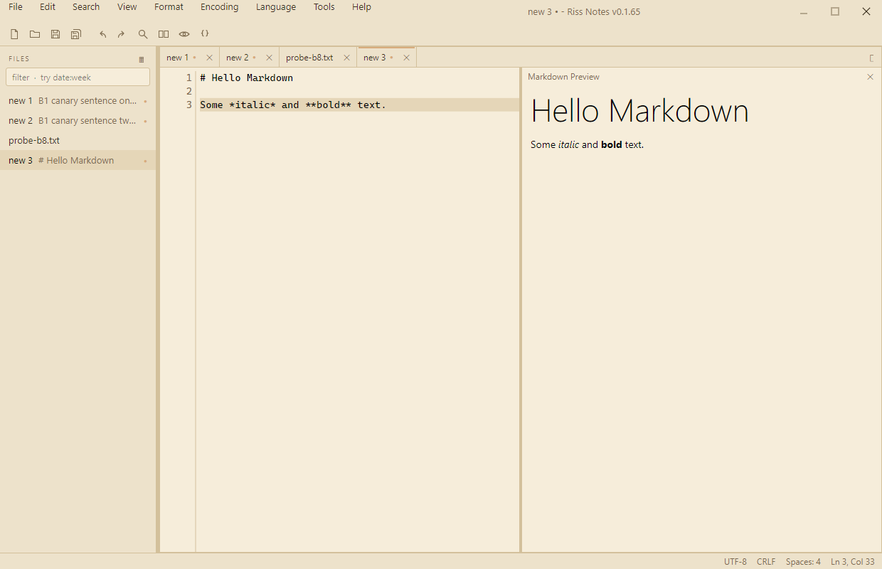
Task: Click the Undo arrow icon
Action: coord(103,34)
